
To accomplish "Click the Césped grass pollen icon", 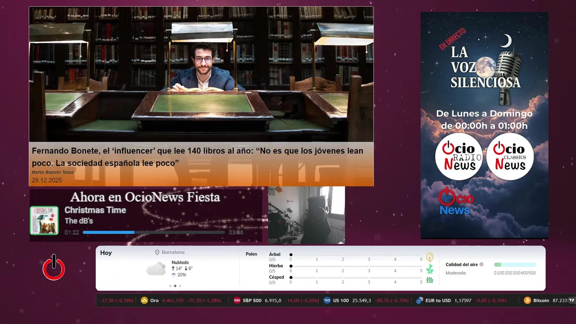I will click(x=430, y=280).
